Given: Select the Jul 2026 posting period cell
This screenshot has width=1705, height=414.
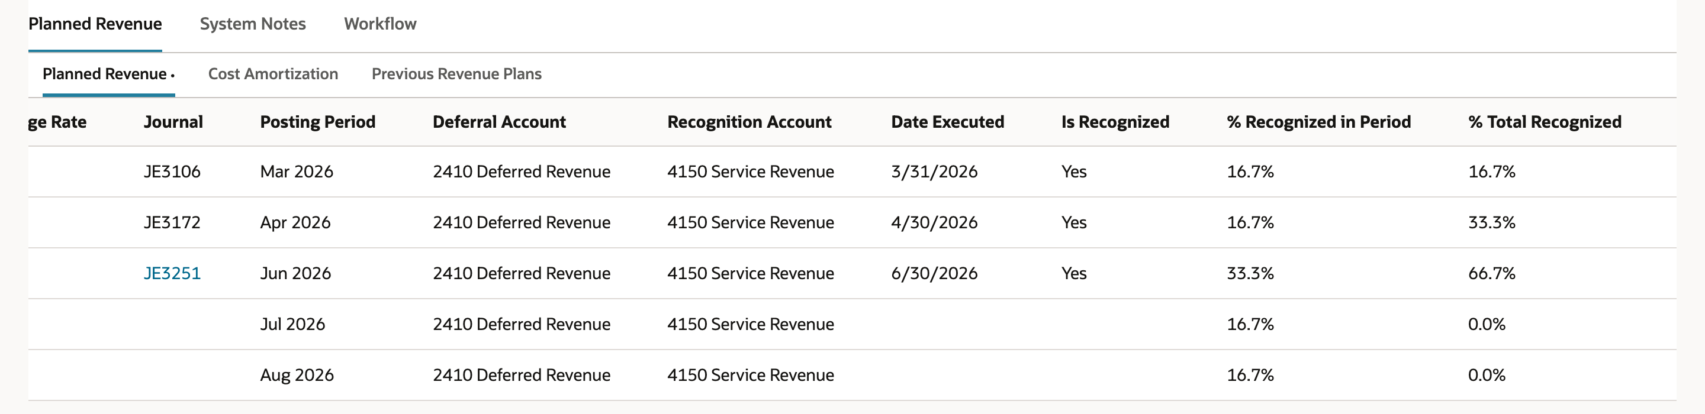Looking at the screenshot, I should (292, 324).
